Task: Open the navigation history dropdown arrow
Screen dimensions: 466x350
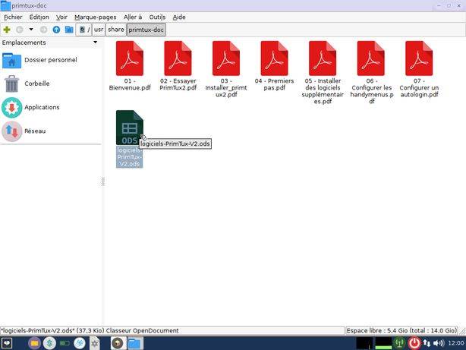Action: coord(31,30)
